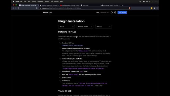Click the Plug-ins folder path code text

(x=83, y=69)
